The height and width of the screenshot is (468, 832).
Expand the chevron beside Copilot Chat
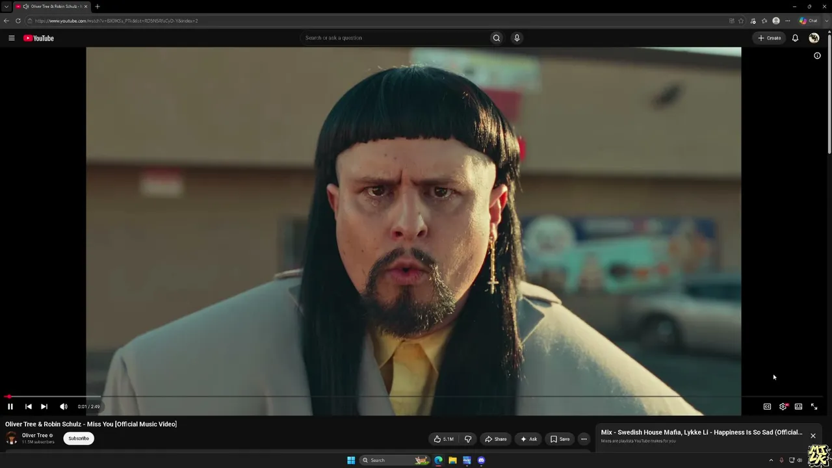tap(825, 21)
